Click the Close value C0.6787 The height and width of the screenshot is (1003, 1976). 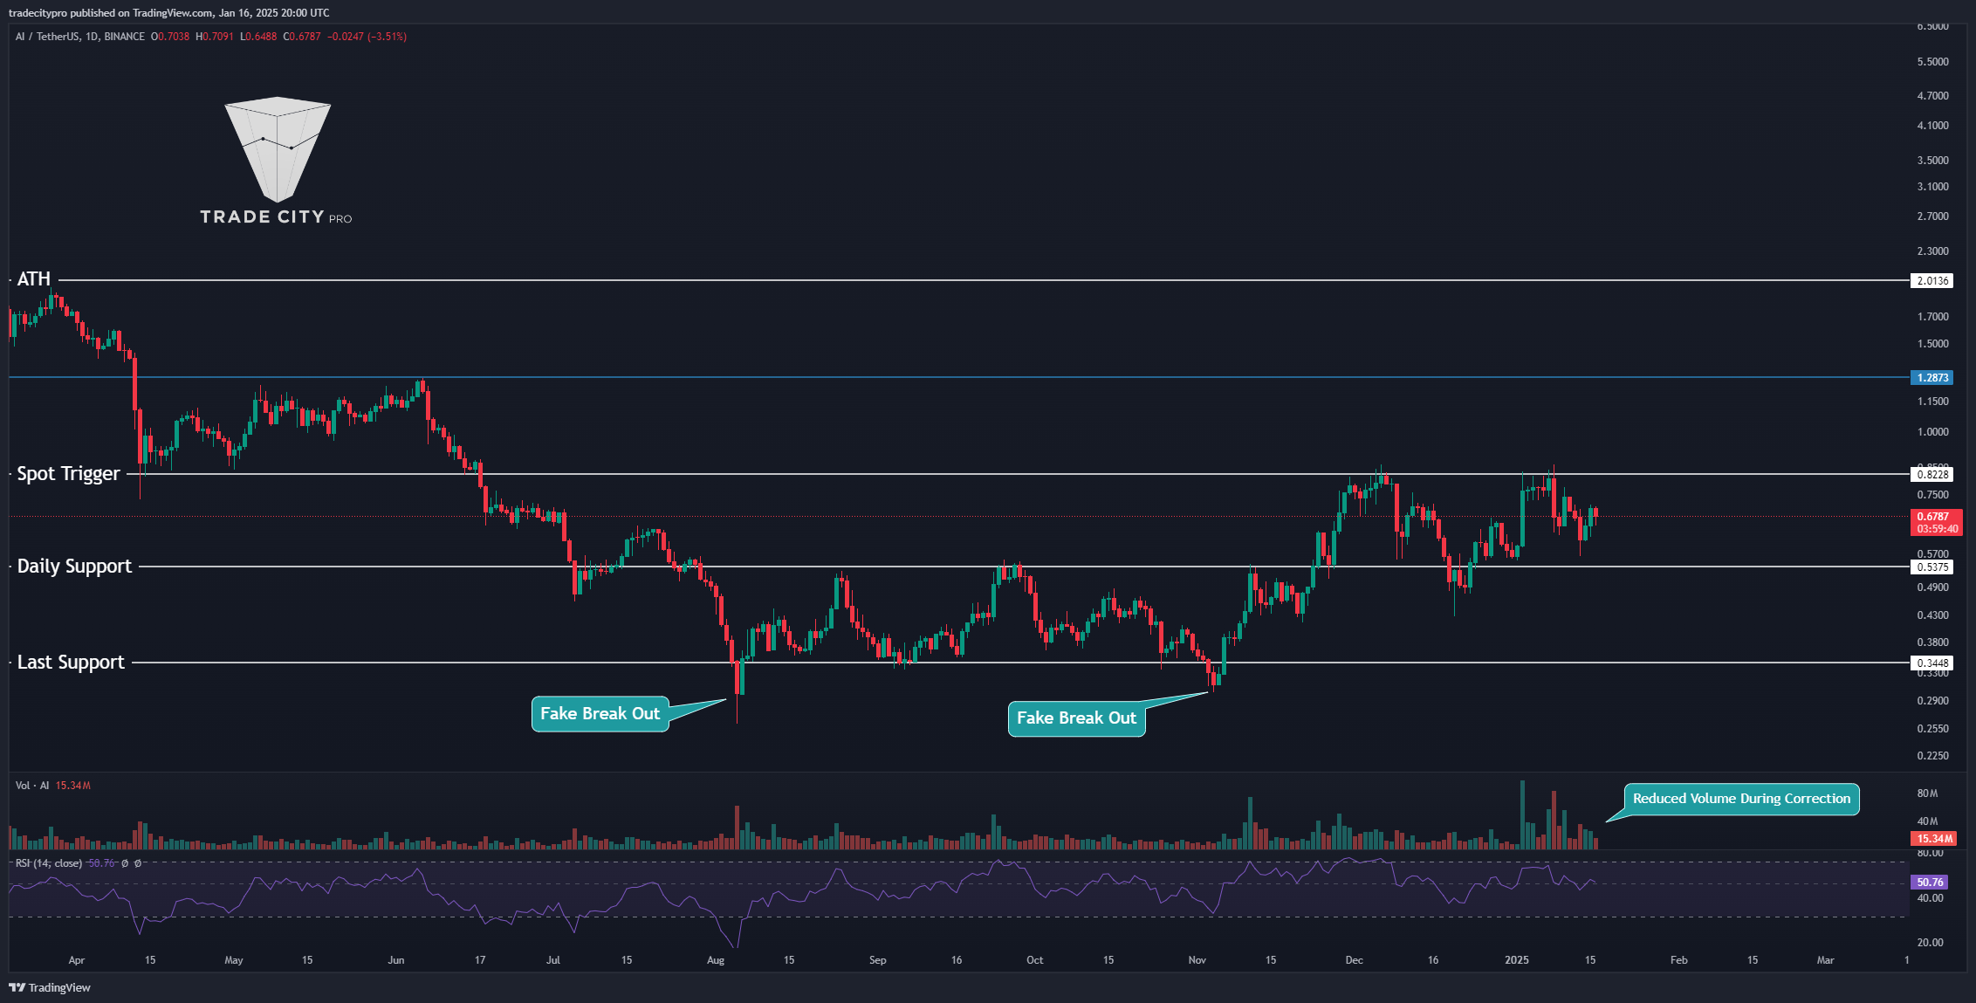303,37
